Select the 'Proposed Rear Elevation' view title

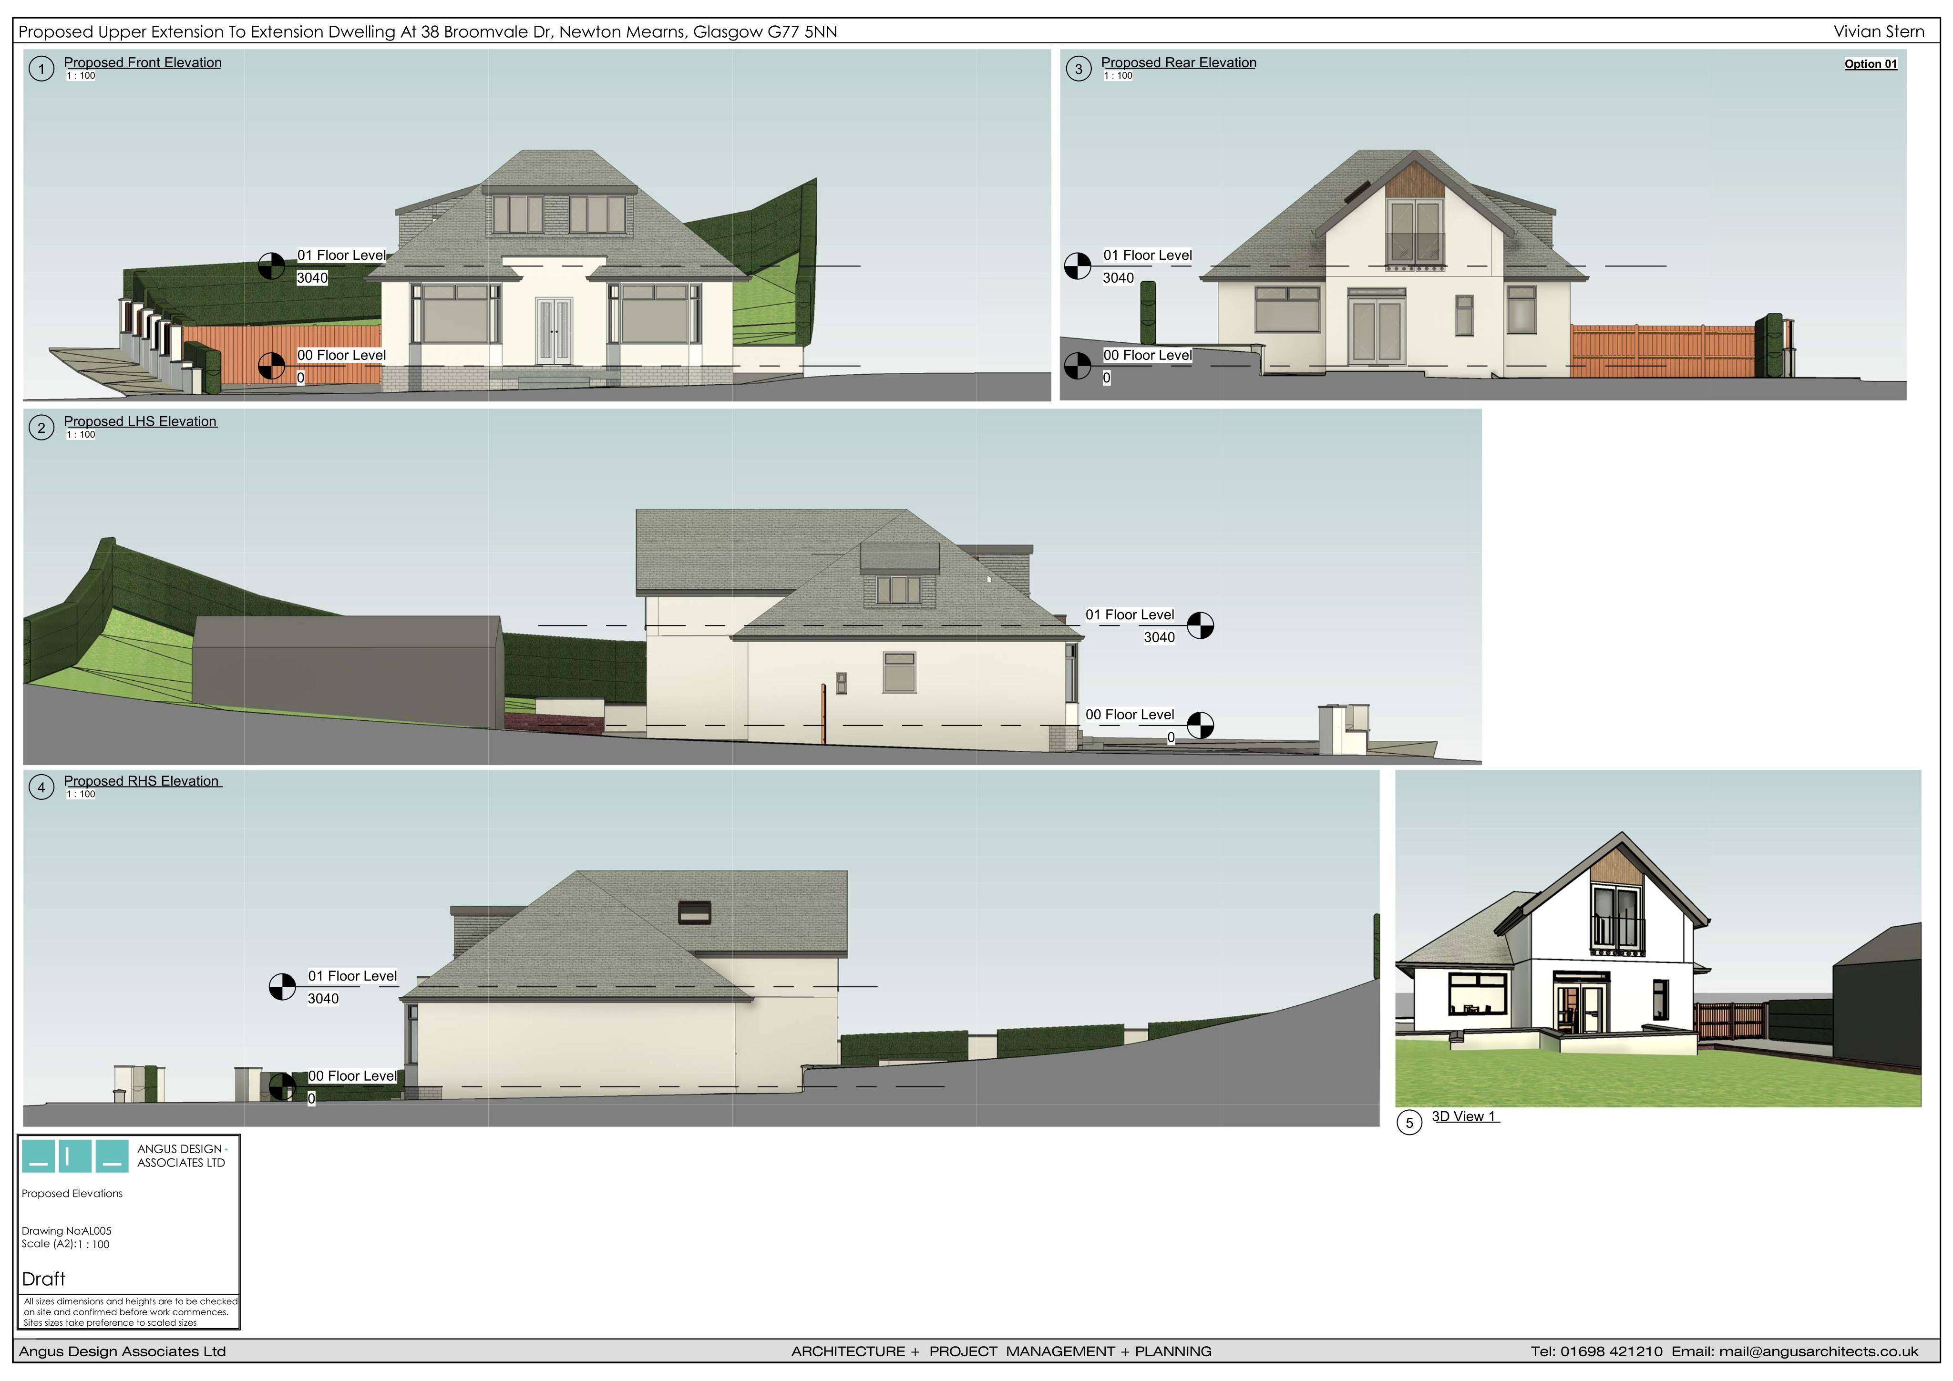(1178, 63)
